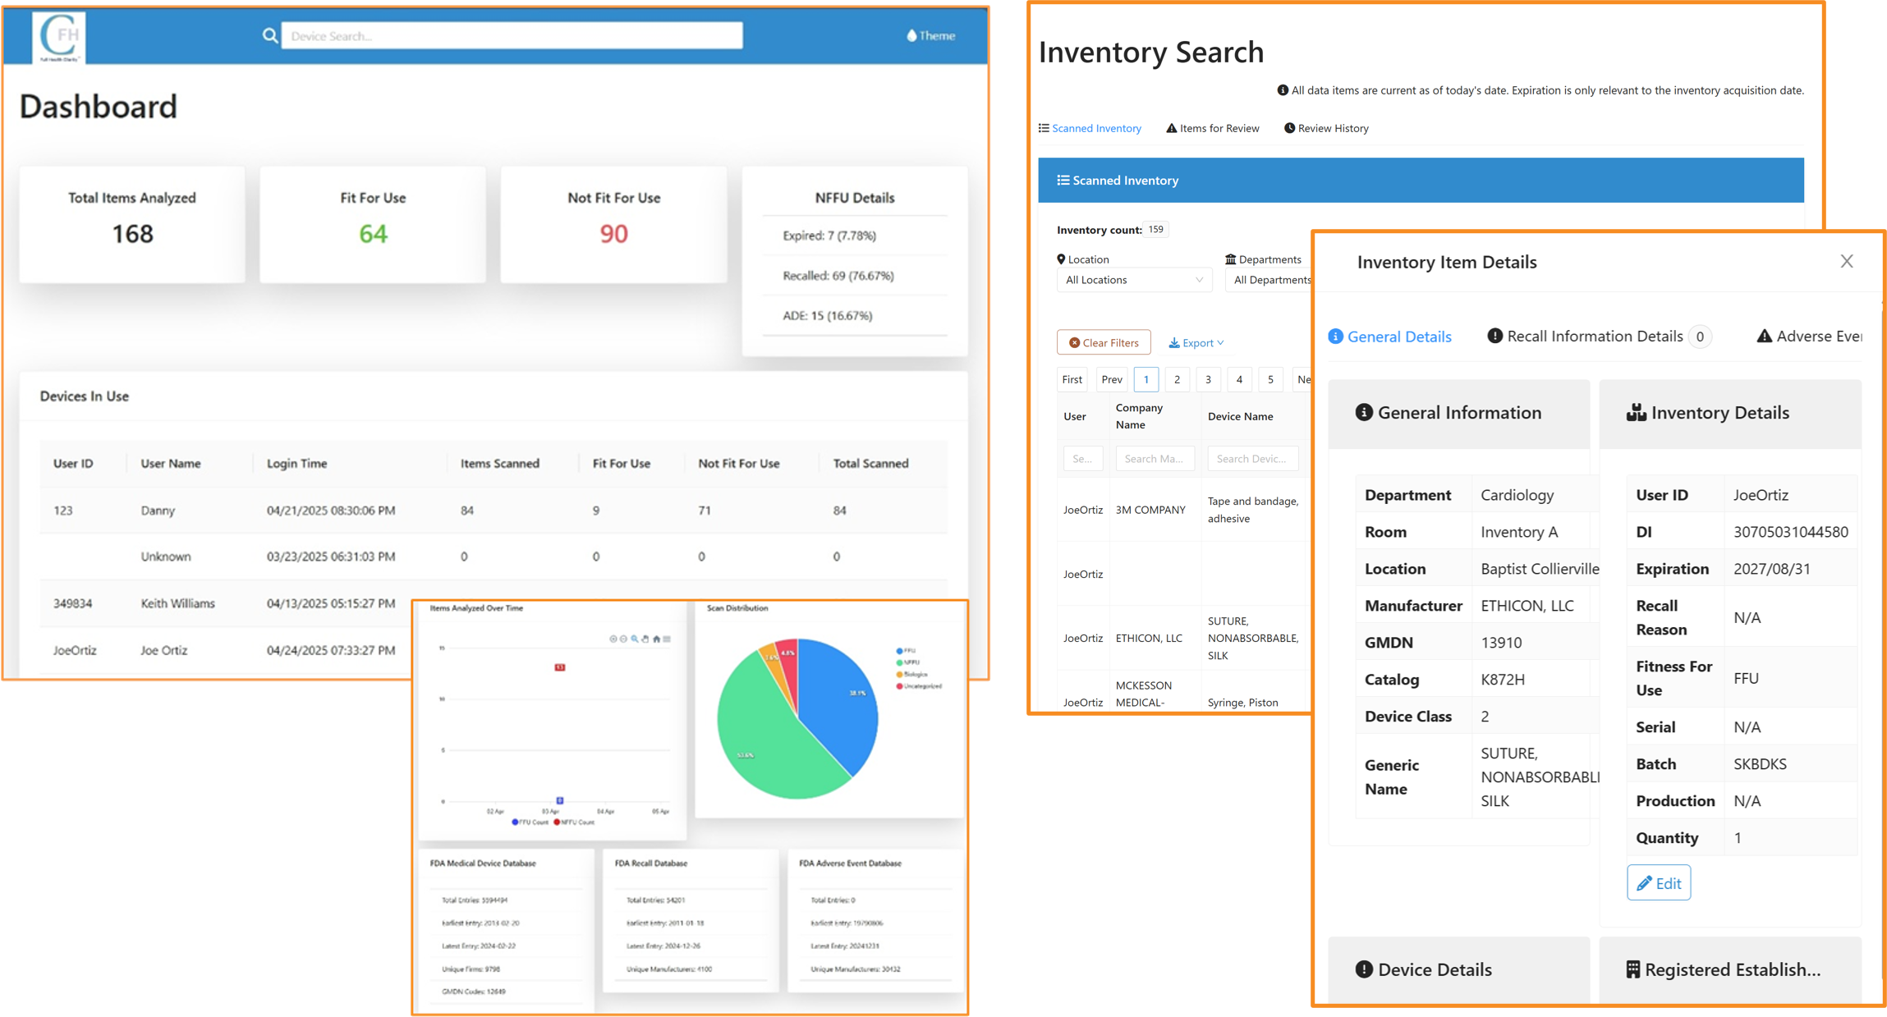1887x1017 pixels.
Task: Reset chart zoom with home icon
Action: 657,639
